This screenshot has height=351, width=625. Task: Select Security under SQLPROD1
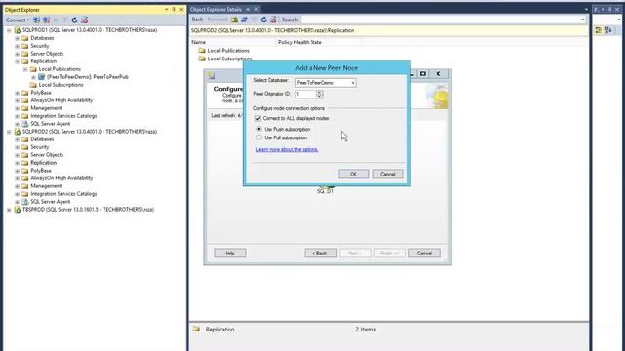pyautogui.click(x=39, y=46)
